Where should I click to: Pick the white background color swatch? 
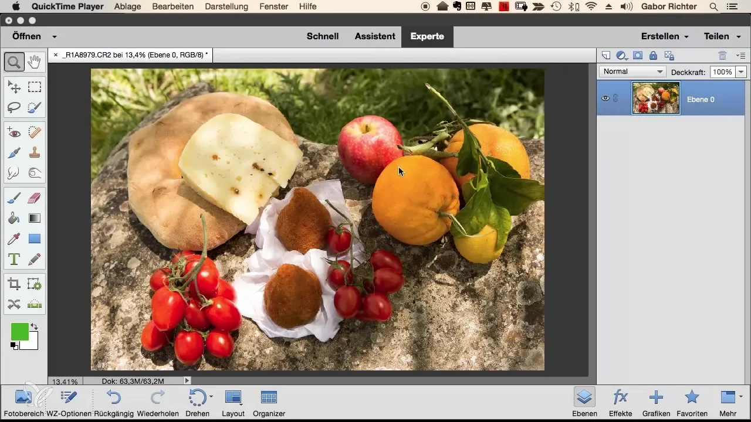32,344
